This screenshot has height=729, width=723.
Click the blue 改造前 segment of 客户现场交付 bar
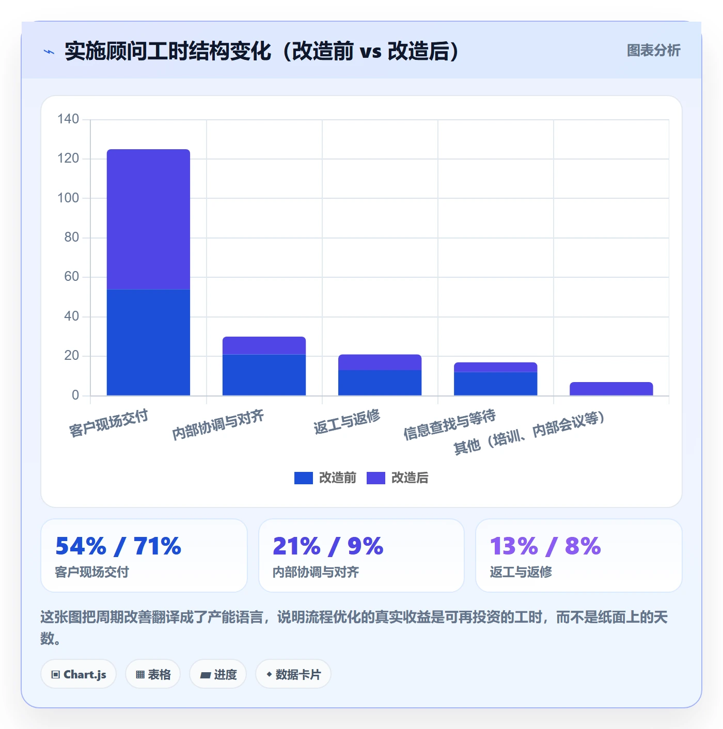148,342
